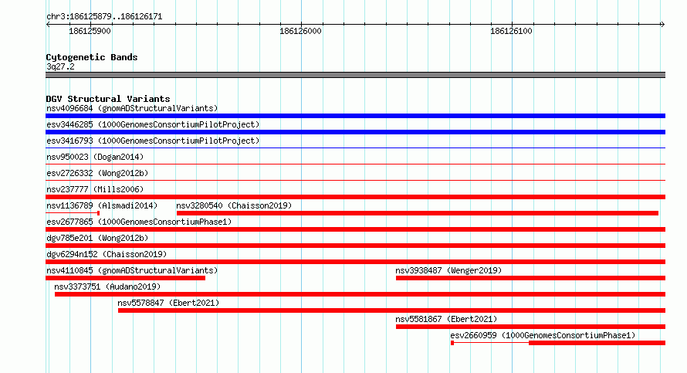Open the dgv6294n152 (Chaisson2019) label
Viewport: 687px width, 373px height.
coord(107,254)
